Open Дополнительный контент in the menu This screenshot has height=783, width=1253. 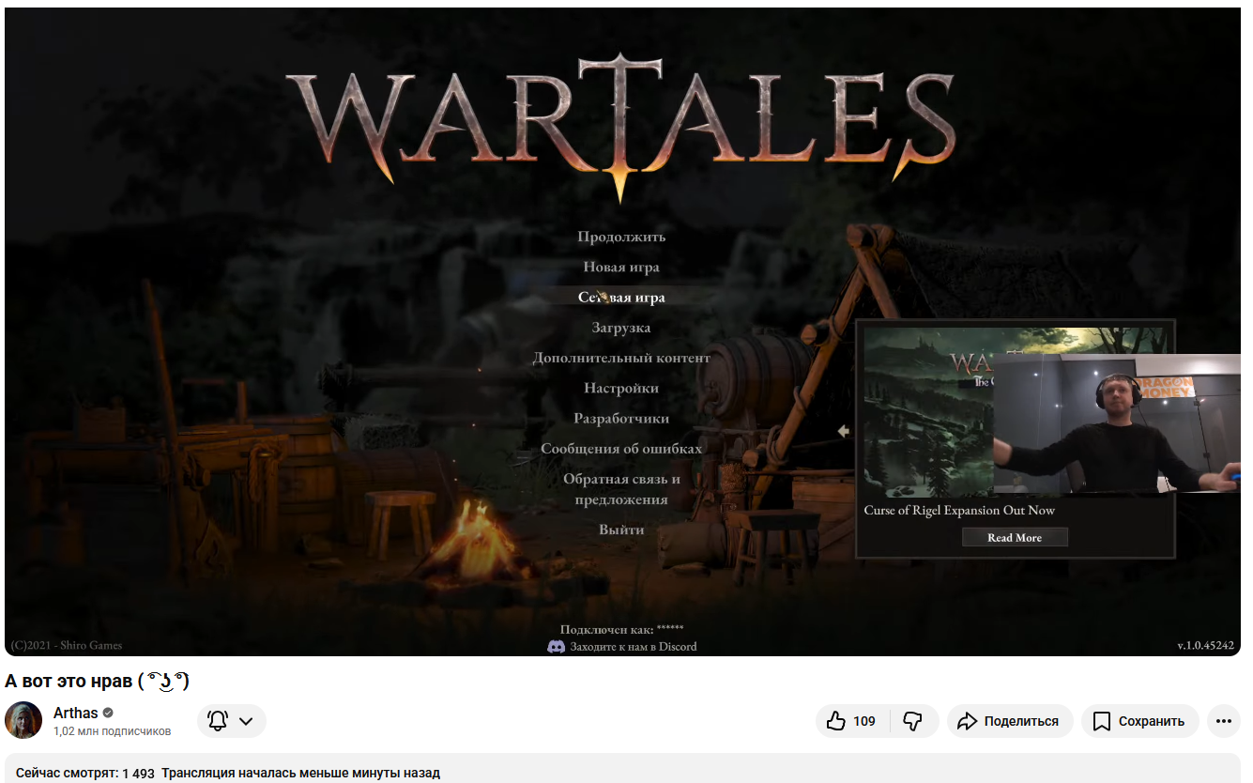pos(621,358)
